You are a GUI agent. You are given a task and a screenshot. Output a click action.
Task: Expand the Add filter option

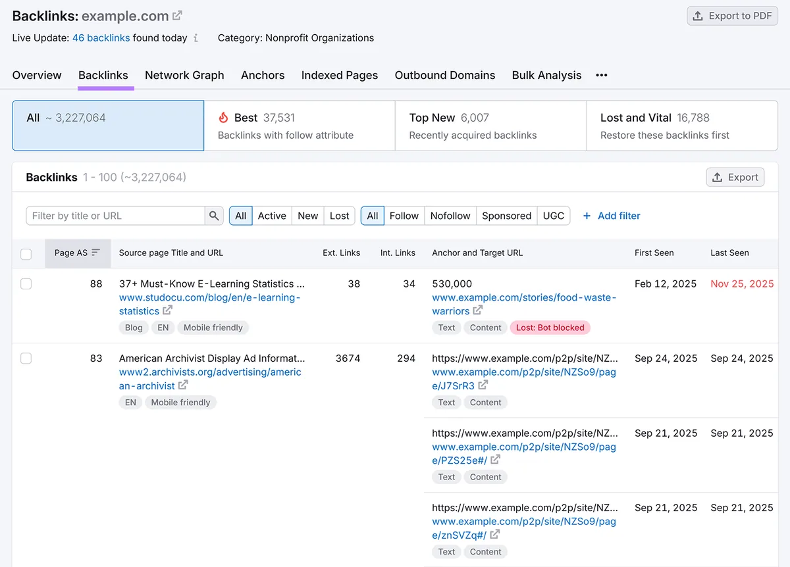click(x=612, y=216)
